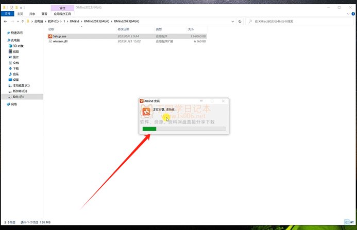Select 本地磁盘 (C:) drive in sidebar
This screenshot has height=230, width=357.
(x=19, y=85)
